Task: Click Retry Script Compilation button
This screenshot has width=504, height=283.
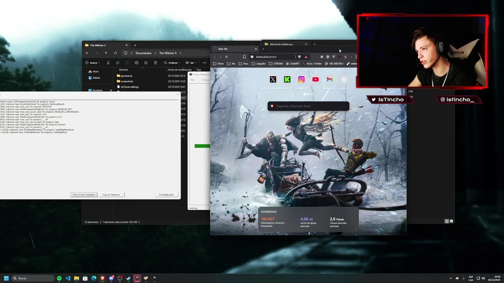Action: pyautogui.click(x=84, y=195)
